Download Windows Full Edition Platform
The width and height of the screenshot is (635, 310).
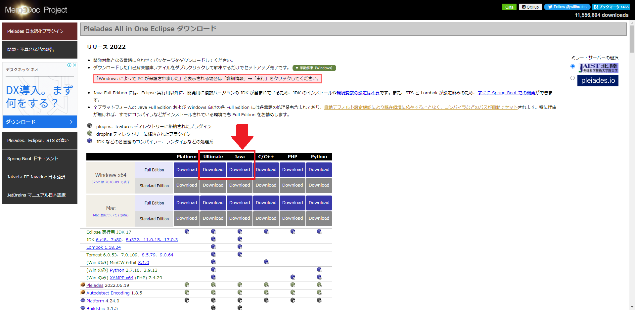click(x=187, y=170)
